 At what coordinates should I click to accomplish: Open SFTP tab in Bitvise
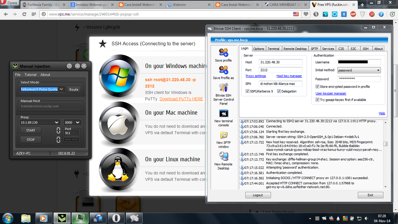pyautogui.click(x=314, y=49)
